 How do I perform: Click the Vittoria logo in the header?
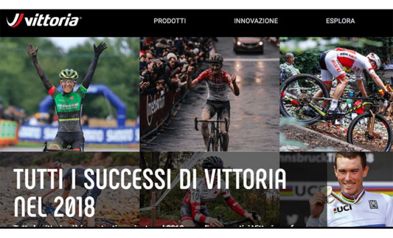(43, 20)
